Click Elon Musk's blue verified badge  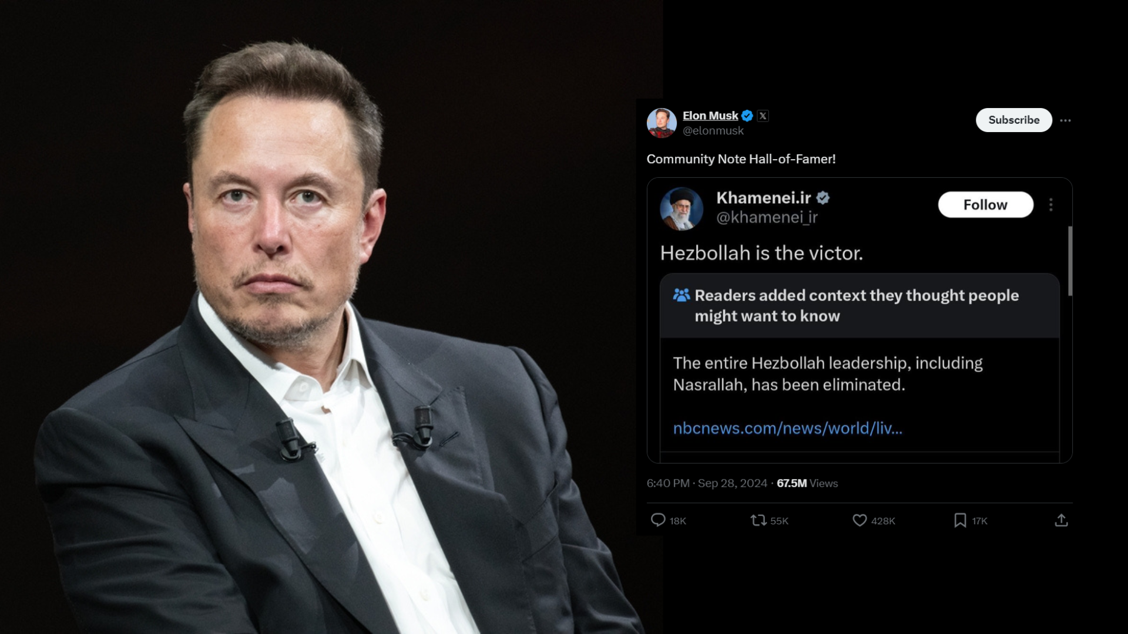(747, 116)
